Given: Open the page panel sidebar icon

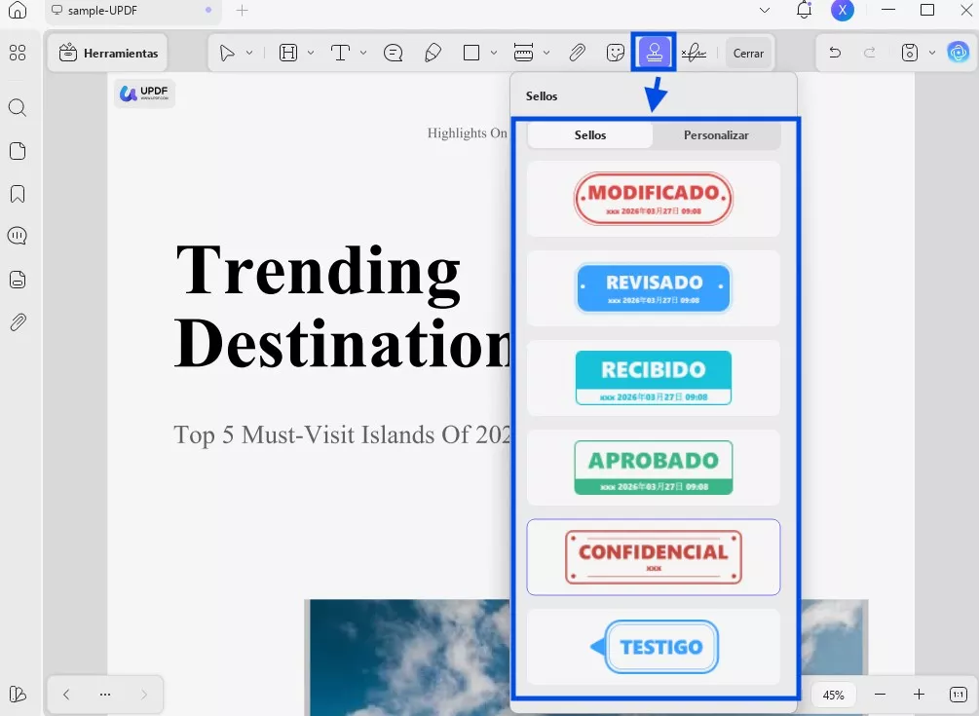Looking at the screenshot, I should point(18,151).
